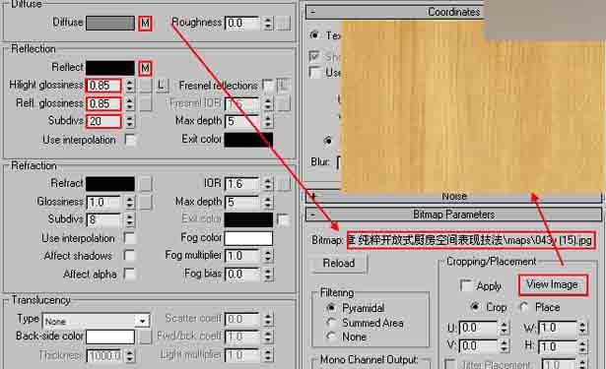This screenshot has height=369, width=606.
Task: Click the Hilight glossiness map button
Action: (146, 86)
